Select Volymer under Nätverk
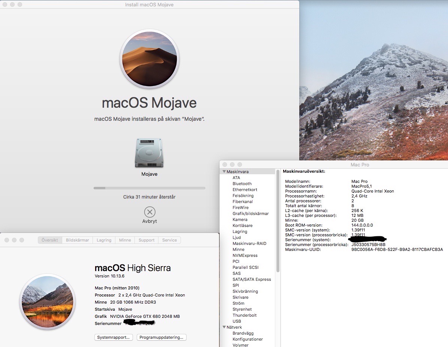The width and height of the screenshot is (448, 347). (240, 345)
